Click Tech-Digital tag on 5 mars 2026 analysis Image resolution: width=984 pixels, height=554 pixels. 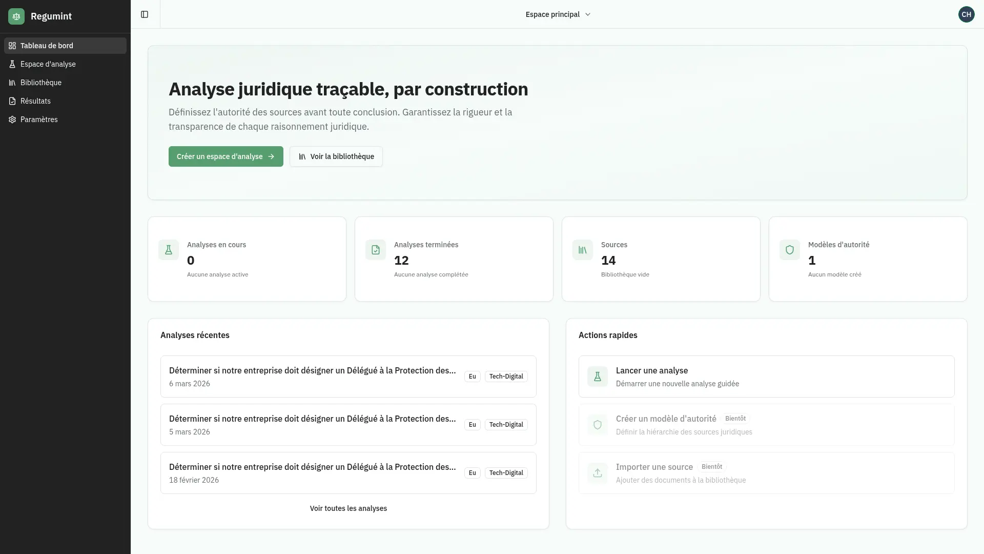tap(506, 425)
